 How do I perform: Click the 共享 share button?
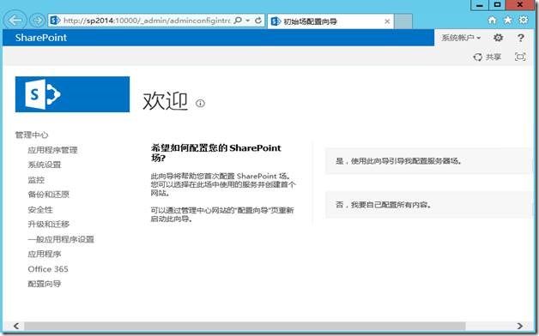[x=488, y=57]
